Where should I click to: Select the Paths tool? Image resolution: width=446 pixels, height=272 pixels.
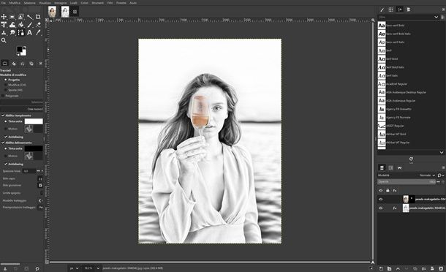[20, 33]
